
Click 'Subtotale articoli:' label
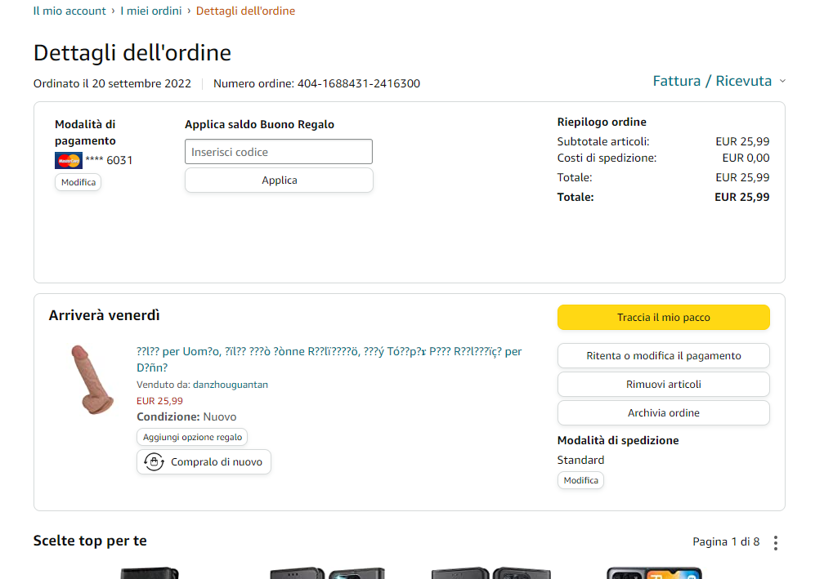(603, 142)
